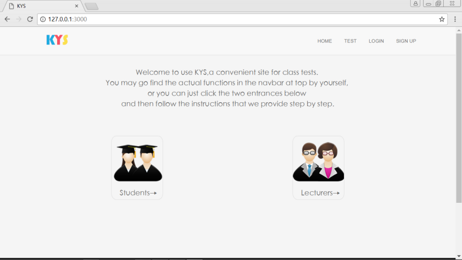Open LOGIN page from navbar
462x260 pixels.
[x=376, y=41]
